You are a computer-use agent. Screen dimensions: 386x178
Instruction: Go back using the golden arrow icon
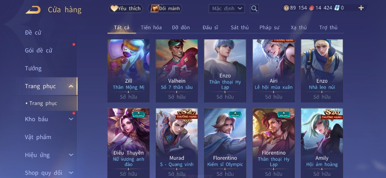tap(33, 10)
